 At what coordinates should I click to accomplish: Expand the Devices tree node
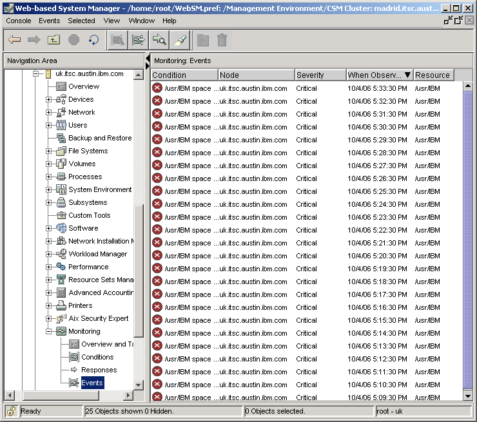(x=49, y=99)
